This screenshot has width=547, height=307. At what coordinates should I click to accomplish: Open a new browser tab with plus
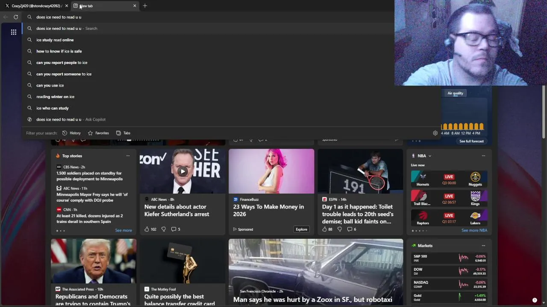pyautogui.click(x=145, y=6)
